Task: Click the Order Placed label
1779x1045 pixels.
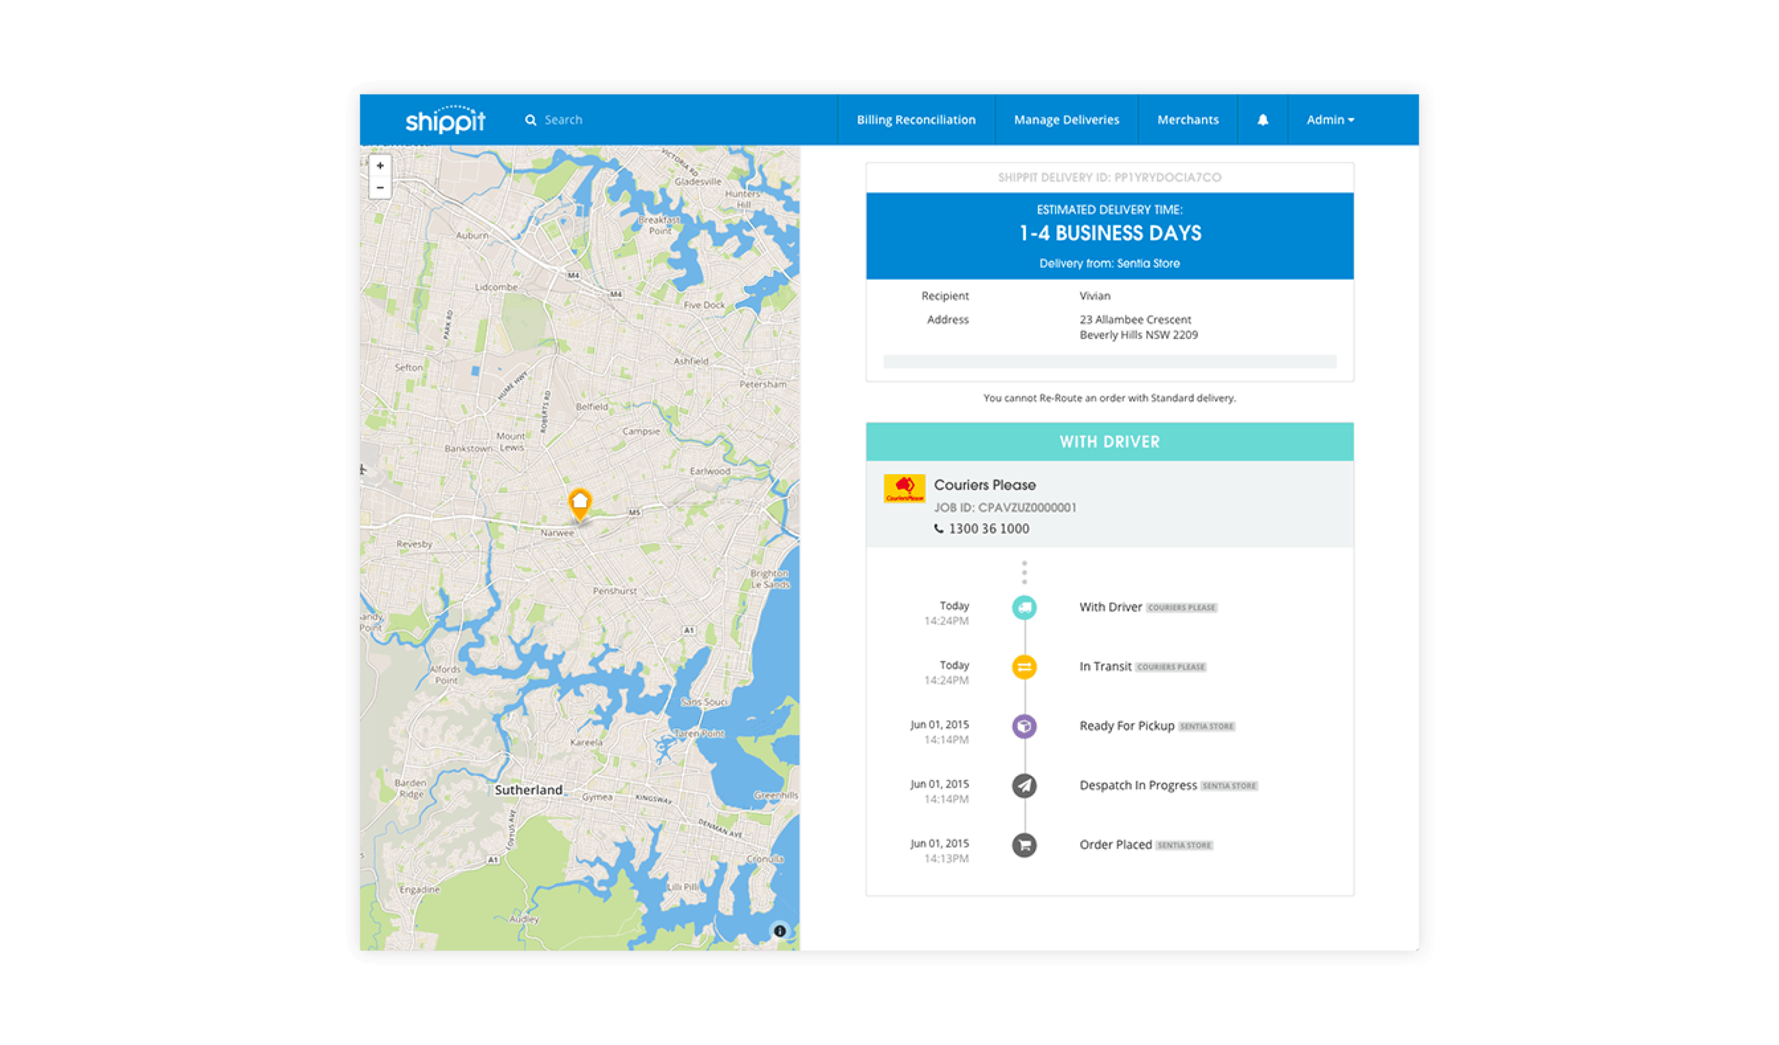Action: click(x=1115, y=844)
